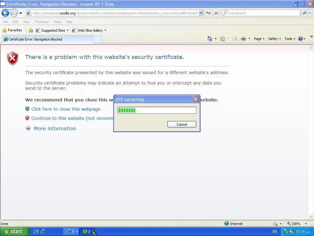Click the green shield icon beside close link

pos(27,109)
